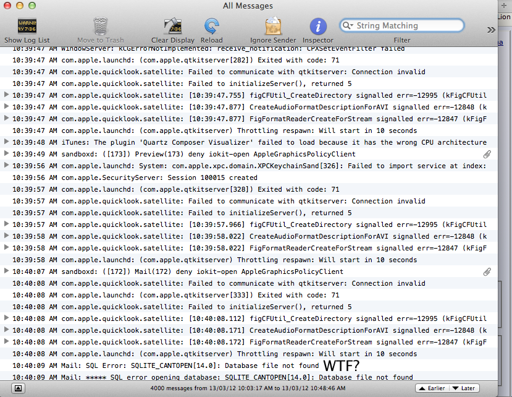
Task: Select 10:40:08 Throttling respawn row
Action: pos(249,354)
